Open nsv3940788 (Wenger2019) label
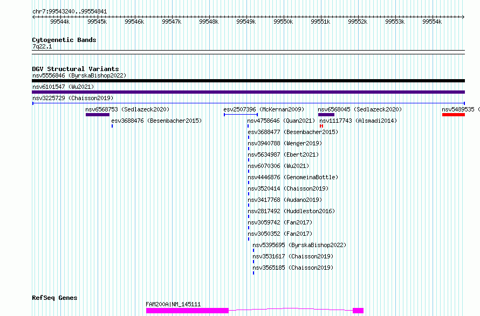480x316 pixels. coord(285,143)
